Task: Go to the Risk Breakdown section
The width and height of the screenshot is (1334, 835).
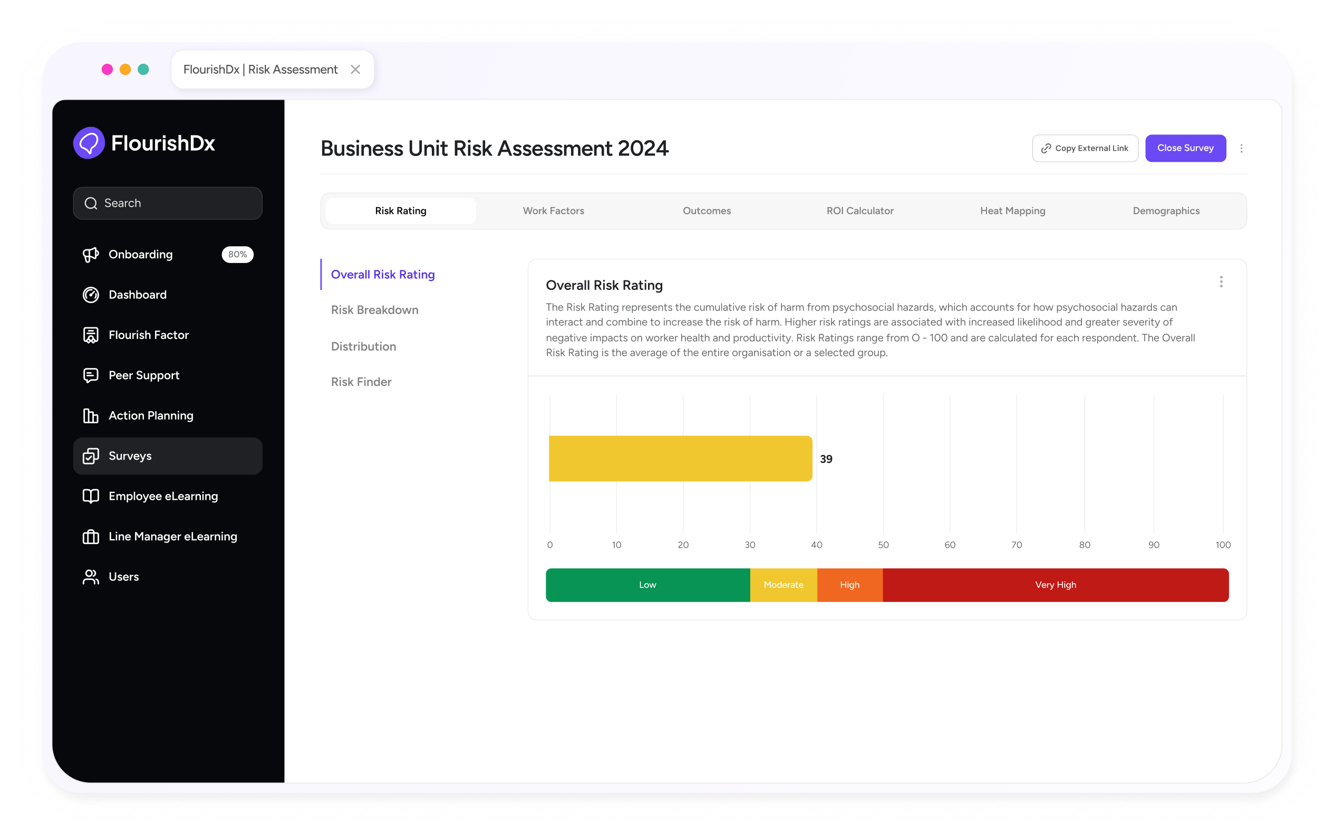Action: 374,310
